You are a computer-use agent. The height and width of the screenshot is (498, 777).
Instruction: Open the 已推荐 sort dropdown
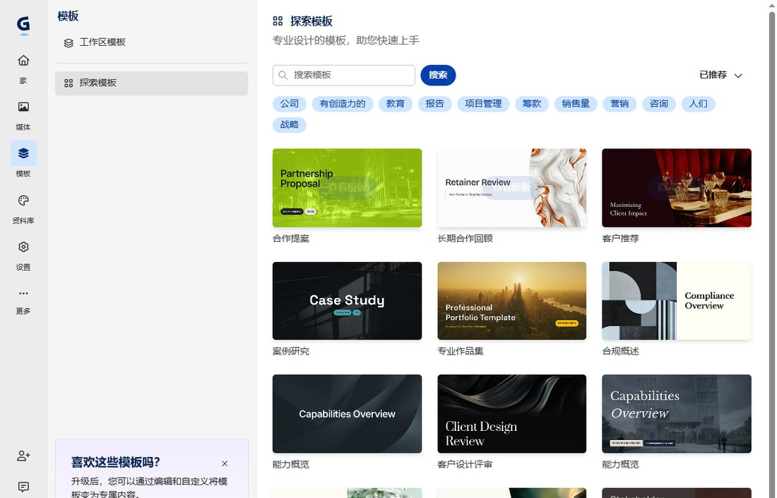(x=720, y=76)
